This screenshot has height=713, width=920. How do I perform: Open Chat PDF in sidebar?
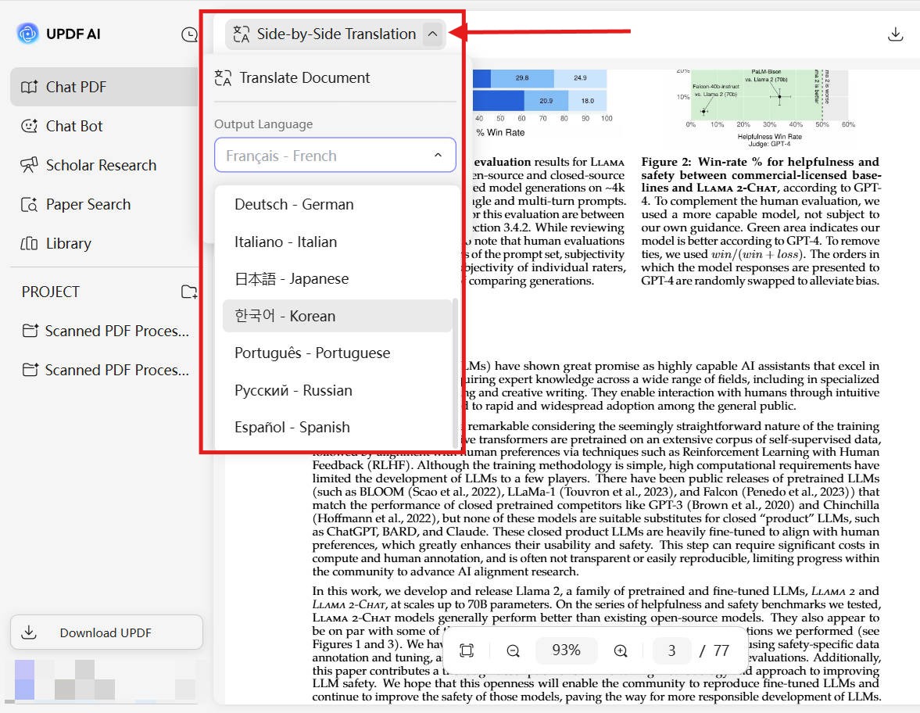point(105,87)
